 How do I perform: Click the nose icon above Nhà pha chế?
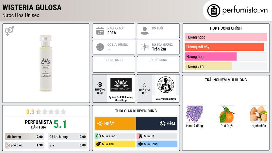click(144, 84)
